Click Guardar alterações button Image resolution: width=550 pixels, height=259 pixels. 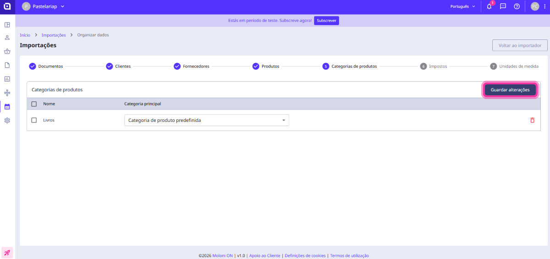(510, 90)
